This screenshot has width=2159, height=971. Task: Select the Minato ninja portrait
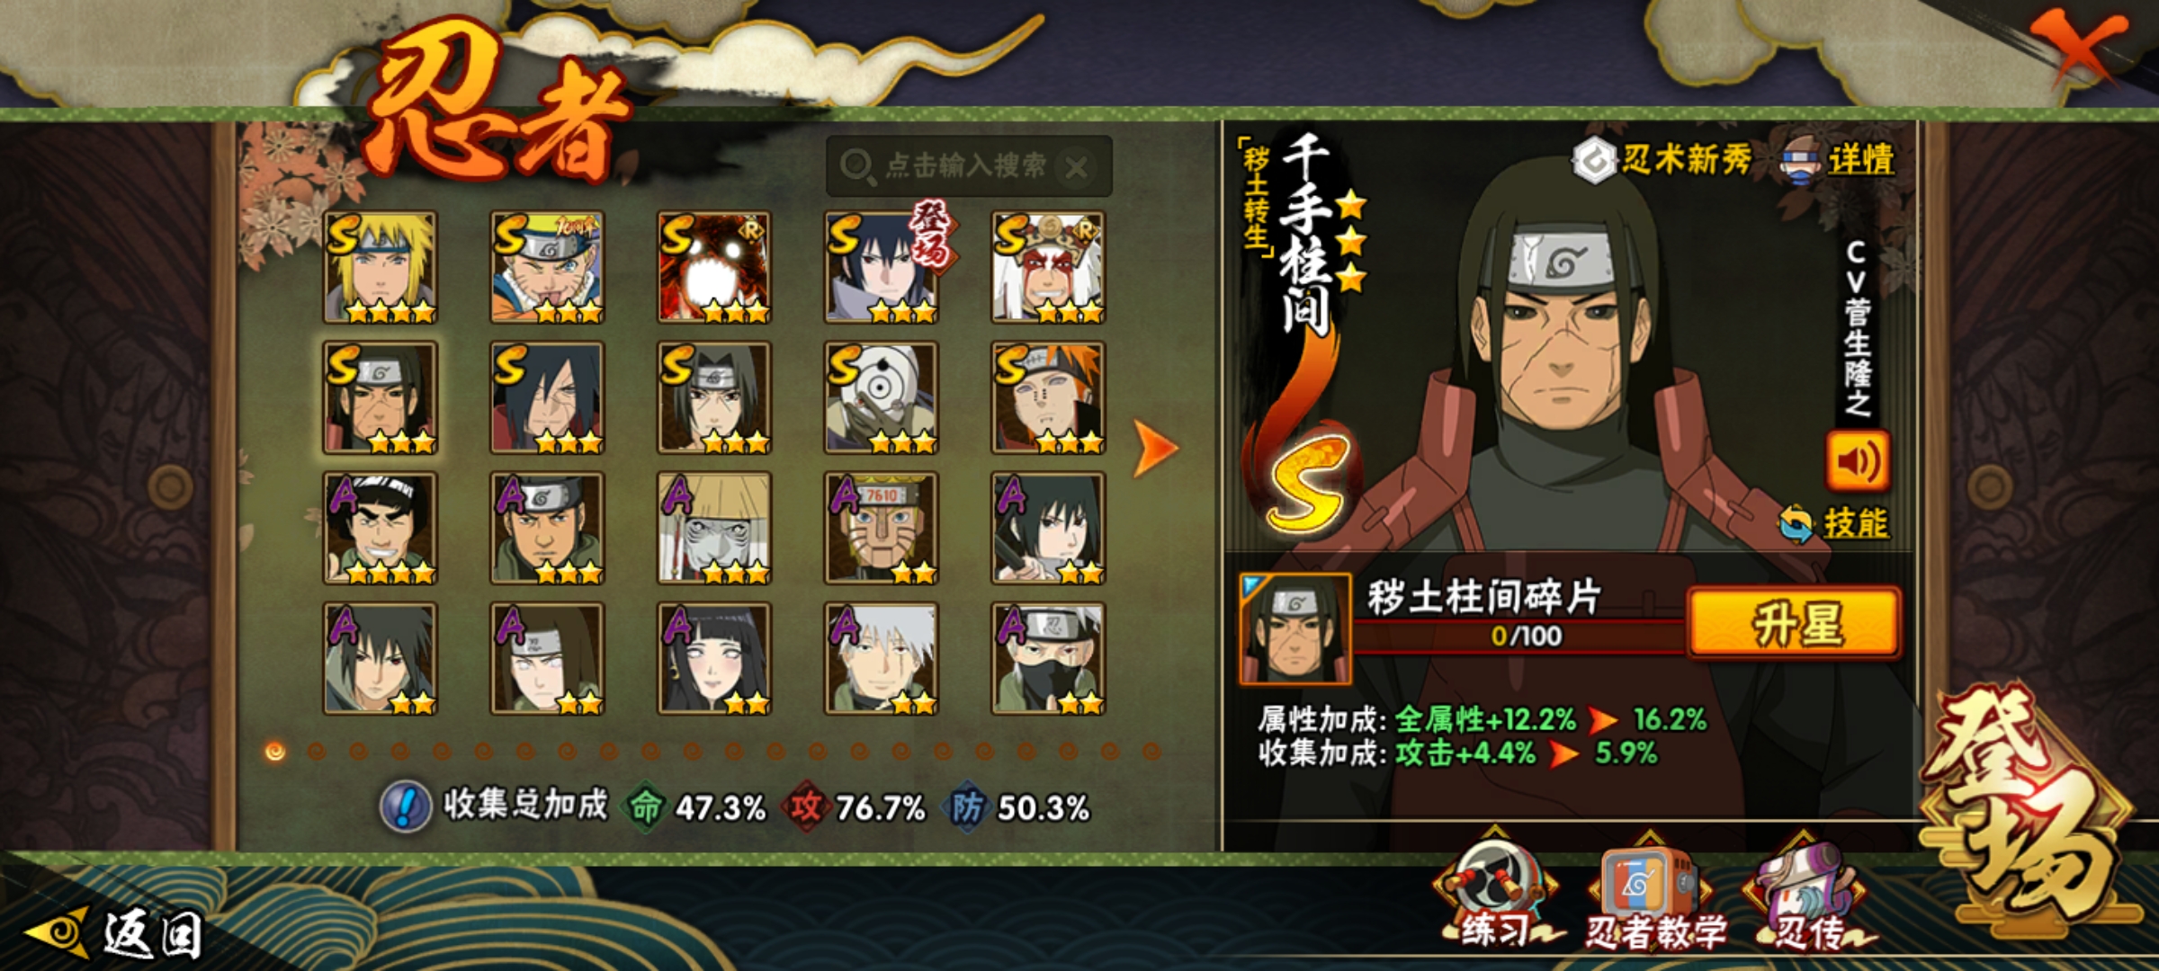click(x=381, y=267)
